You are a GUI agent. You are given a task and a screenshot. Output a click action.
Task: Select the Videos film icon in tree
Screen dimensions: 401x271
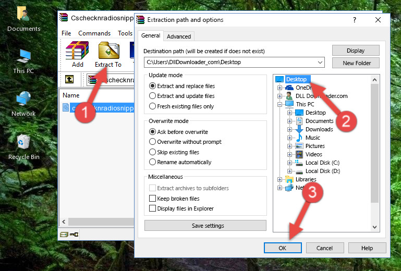coord(299,154)
